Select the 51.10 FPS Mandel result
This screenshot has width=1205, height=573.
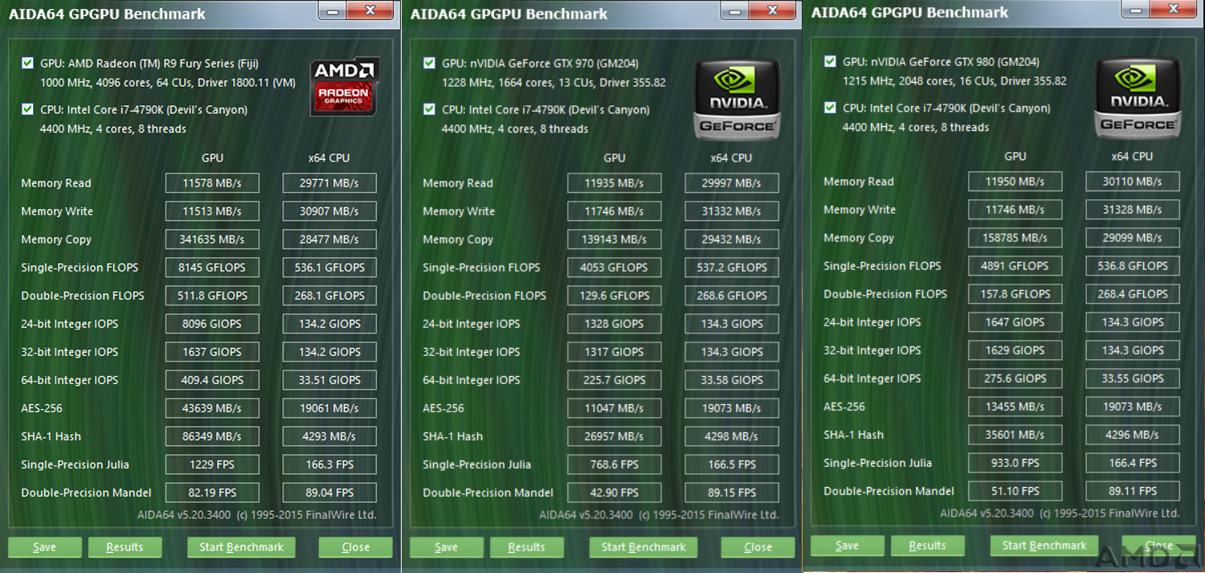[1015, 491]
